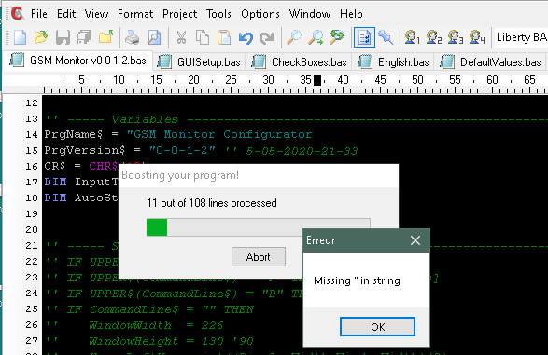Click line number 14 in the gutter

click(32, 134)
